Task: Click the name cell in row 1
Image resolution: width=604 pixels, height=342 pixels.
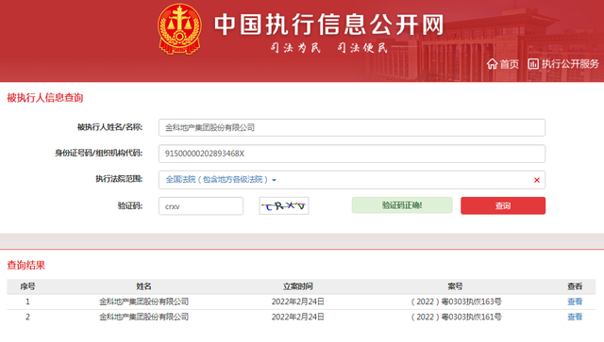Action: coord(143,301)
